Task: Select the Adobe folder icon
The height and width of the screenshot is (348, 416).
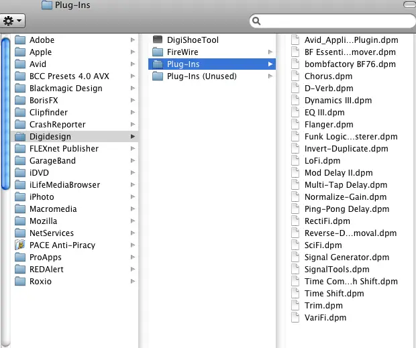Action: (20, 40)
